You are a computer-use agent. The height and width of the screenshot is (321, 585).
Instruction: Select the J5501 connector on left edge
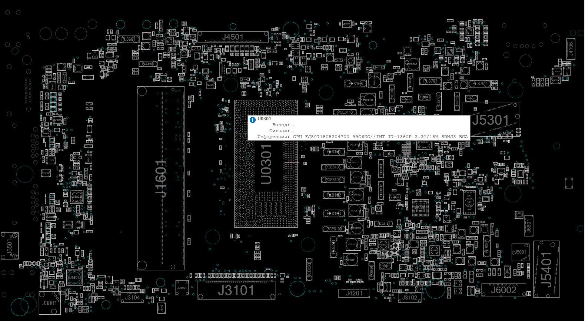pyautogui.click(x=10, y=246)
